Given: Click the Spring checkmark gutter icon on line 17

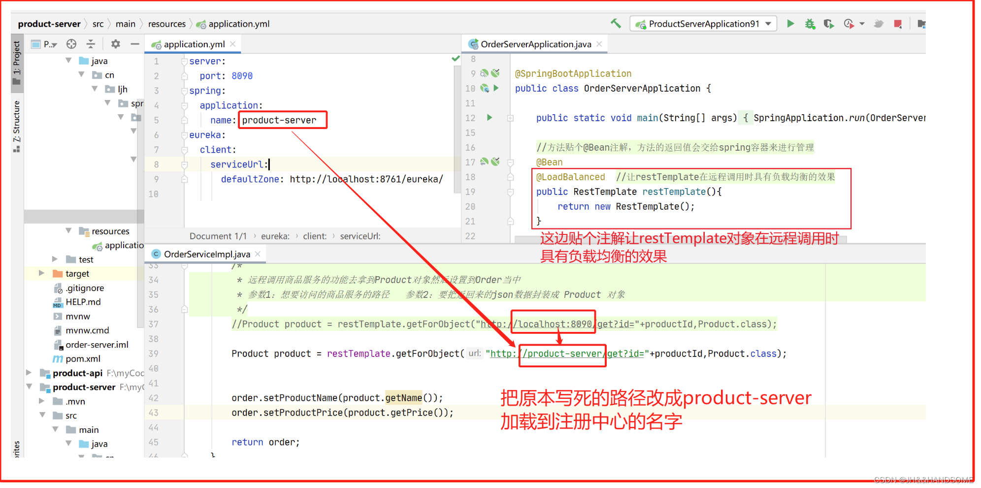Looking at the screenshot, I should click(x=495, y=162).
